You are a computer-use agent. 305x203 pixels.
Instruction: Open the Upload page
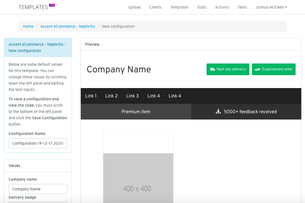(x=134, y=7)
